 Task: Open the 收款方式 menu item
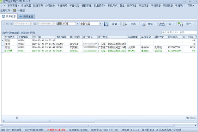coord(112,5)
